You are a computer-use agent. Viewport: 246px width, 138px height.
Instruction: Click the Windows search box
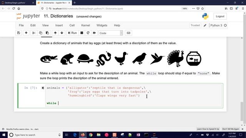(x=35, y=135)
